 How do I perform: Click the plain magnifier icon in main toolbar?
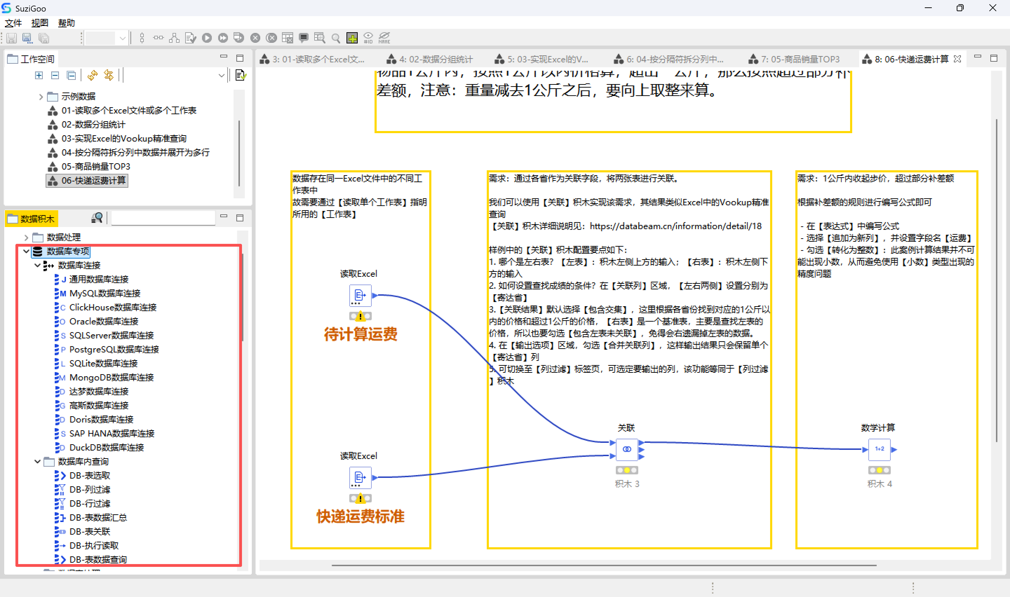pos(336,38)
